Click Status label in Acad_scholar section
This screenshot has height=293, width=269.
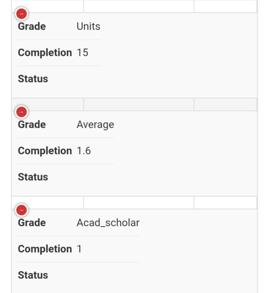[x=33, y=275]
